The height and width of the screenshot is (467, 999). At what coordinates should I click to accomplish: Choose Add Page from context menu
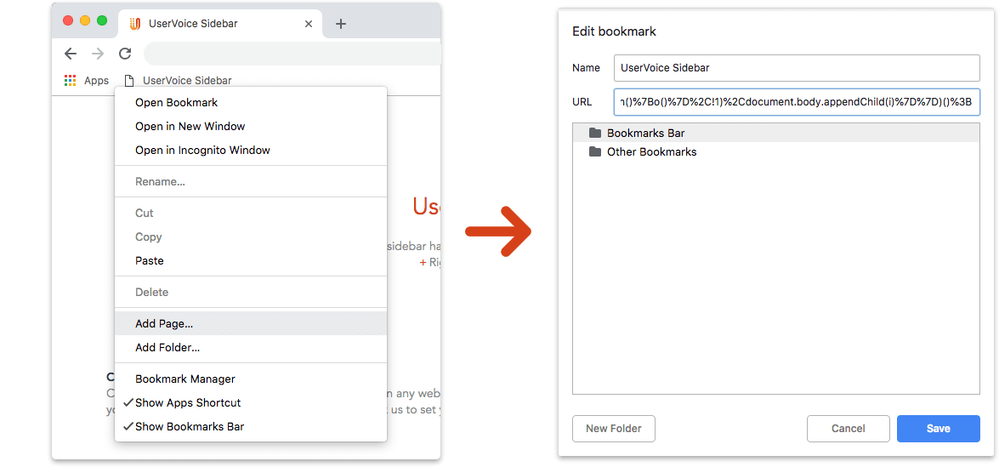tap(164, 323)
